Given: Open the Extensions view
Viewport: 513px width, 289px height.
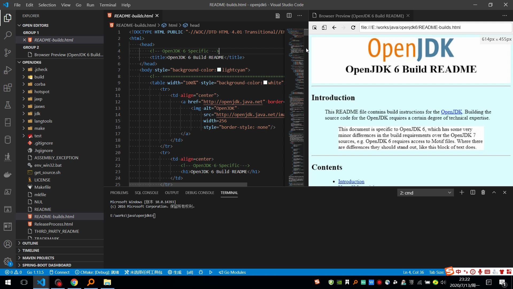Looking at the screenshot, I should 8,88.
